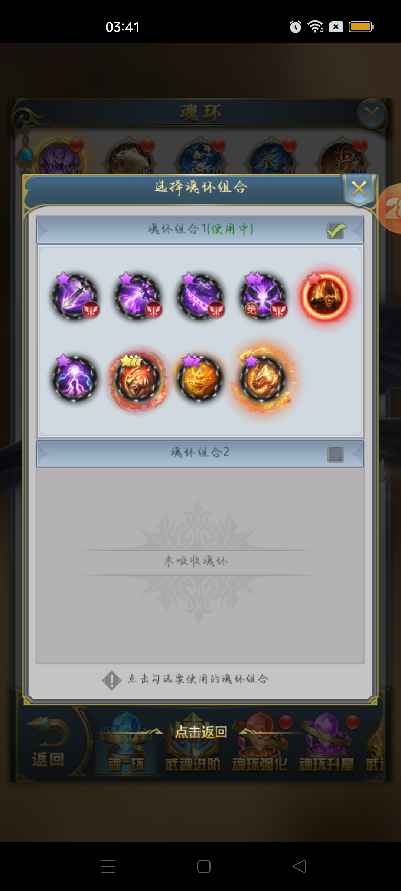This screenshot has height=891, width=401.
Task: Check the 魂环组合2 checkbox
Action: click(336, 454)
